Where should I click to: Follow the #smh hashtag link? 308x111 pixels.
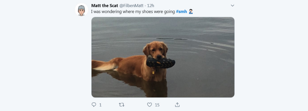pyautogui.click(x=181, y=12)
